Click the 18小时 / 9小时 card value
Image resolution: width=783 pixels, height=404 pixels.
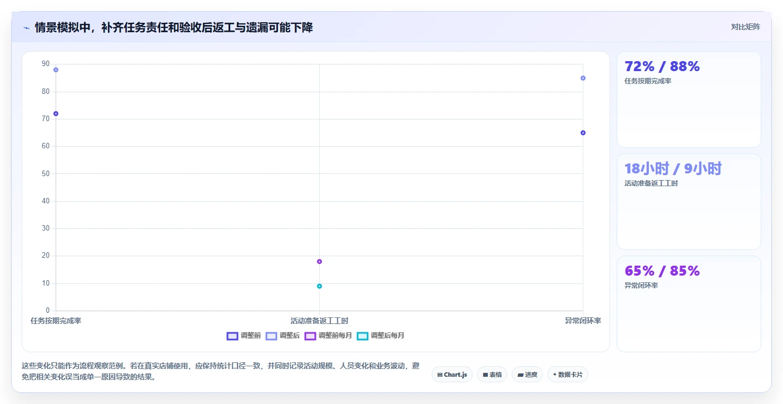pos(673,168)
